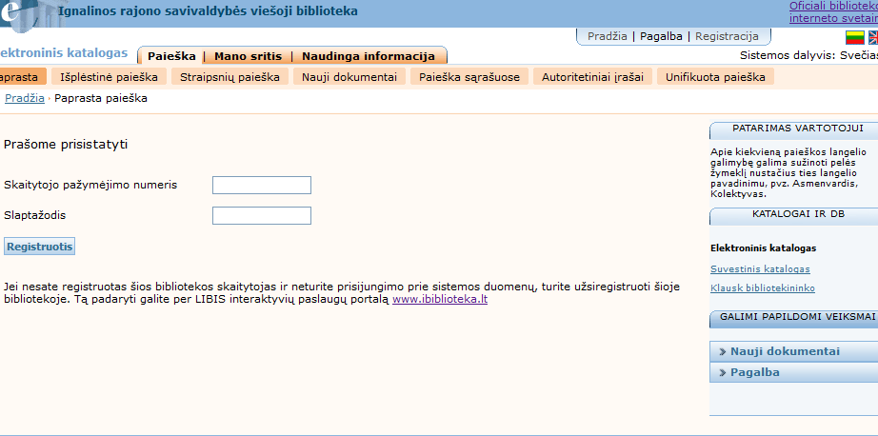The width and height of the screenshot is (878, 436).
Task: Click Registracija in the top navigation
Action: (x=727, y=36)
